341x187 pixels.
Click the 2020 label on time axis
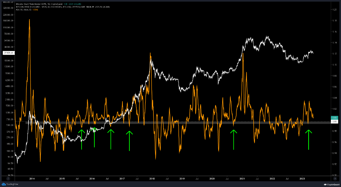[212, 178]
